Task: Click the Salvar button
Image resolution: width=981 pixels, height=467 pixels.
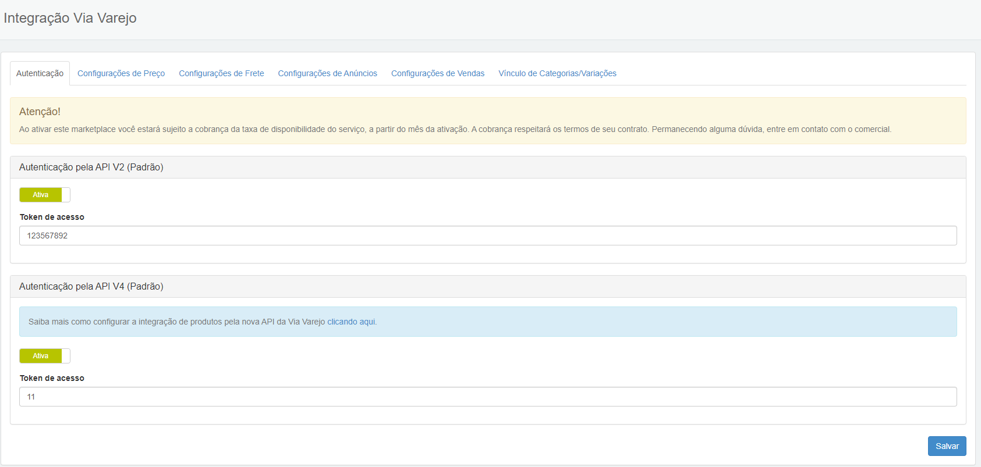Action: click(x=947, y=446)
